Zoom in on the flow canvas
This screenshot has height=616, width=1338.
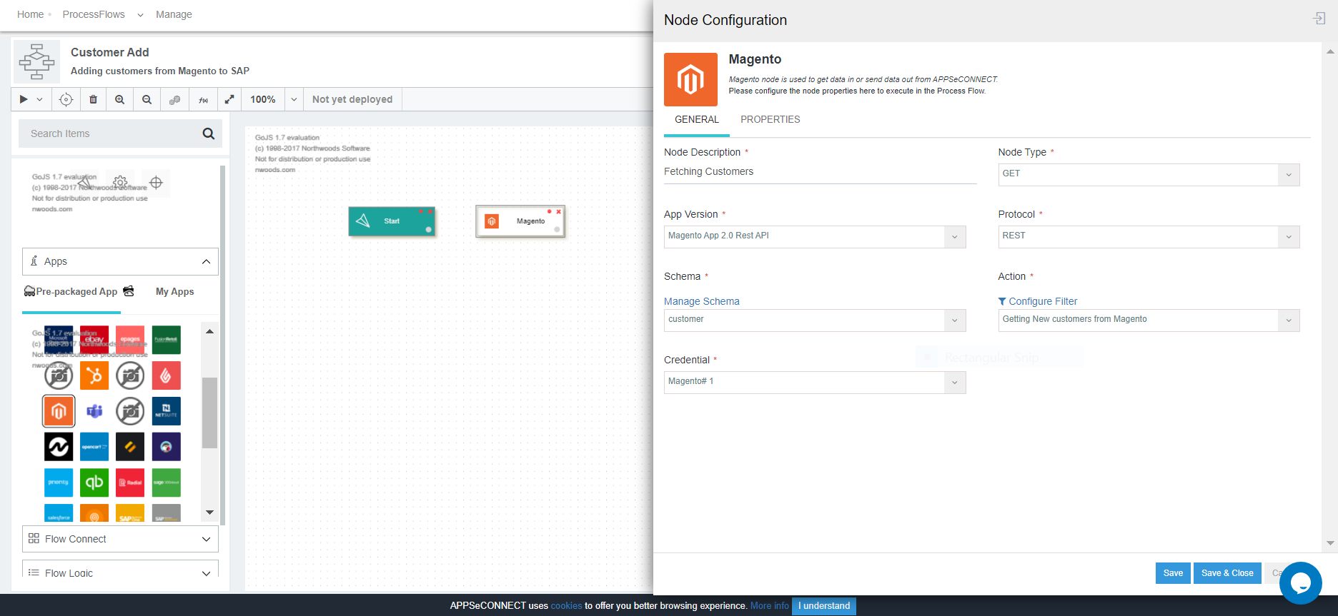click(120, 99)
